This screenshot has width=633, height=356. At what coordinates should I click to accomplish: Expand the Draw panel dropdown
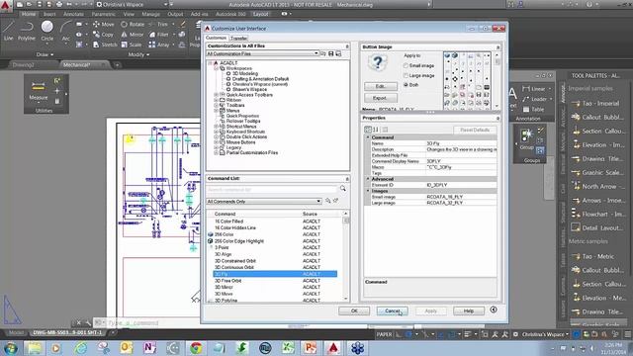[x=45, y=54]
